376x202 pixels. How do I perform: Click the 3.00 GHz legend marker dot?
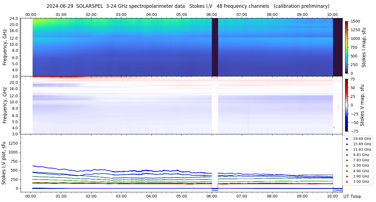pyautogui.click(x=347, y=182)
